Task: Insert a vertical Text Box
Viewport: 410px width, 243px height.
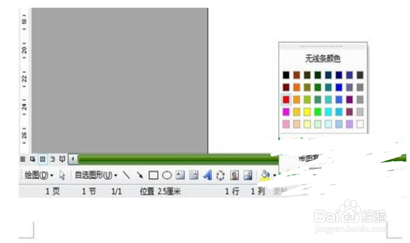Action: (x=194, y=175)
